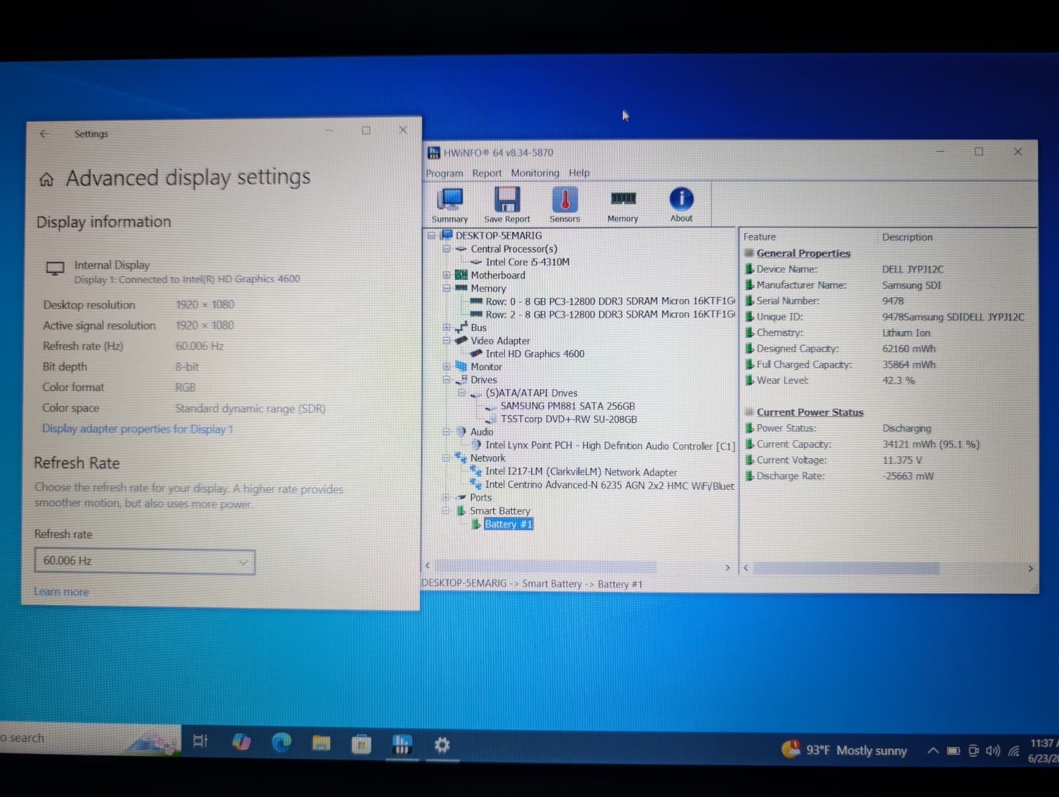Open the Monitoring menu in HWiNFO

point(535,173)
